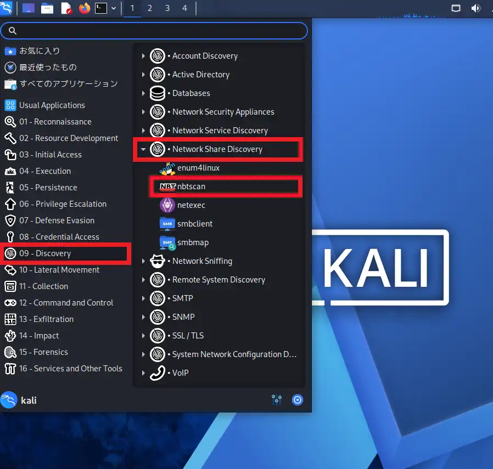
Task: Switch to workspace 3
Action: point(167,8)
